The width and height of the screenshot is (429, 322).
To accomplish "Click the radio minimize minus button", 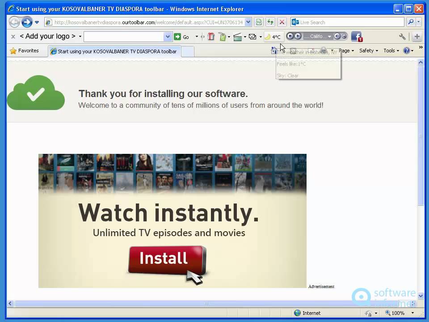I will [344, 36].
